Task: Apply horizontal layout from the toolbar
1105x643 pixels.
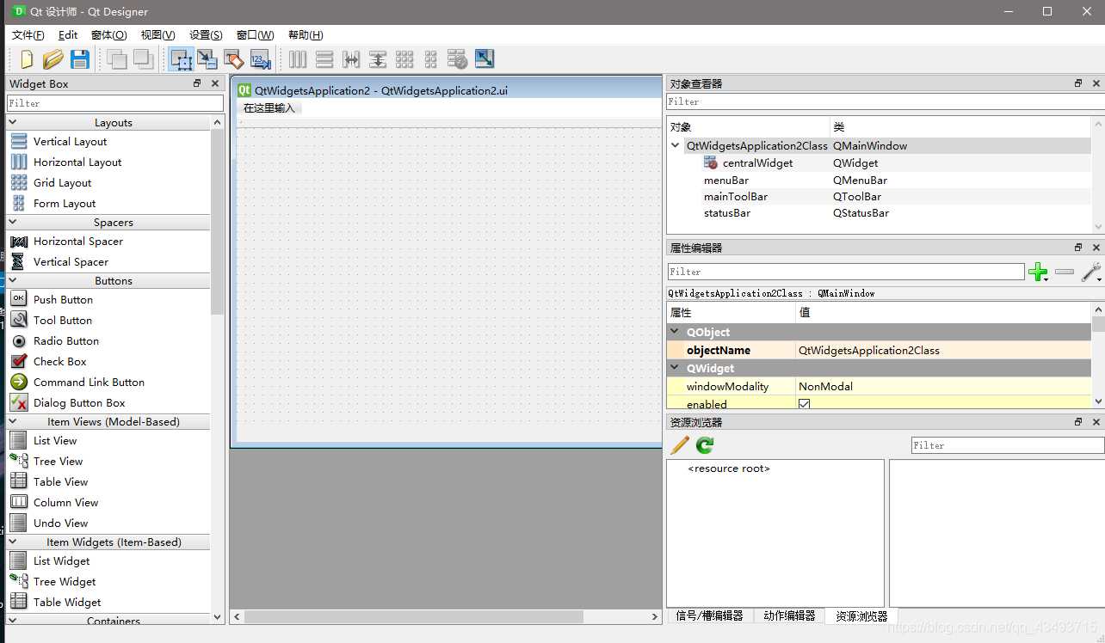Action: pyautogui.click(x=298, y=59)
